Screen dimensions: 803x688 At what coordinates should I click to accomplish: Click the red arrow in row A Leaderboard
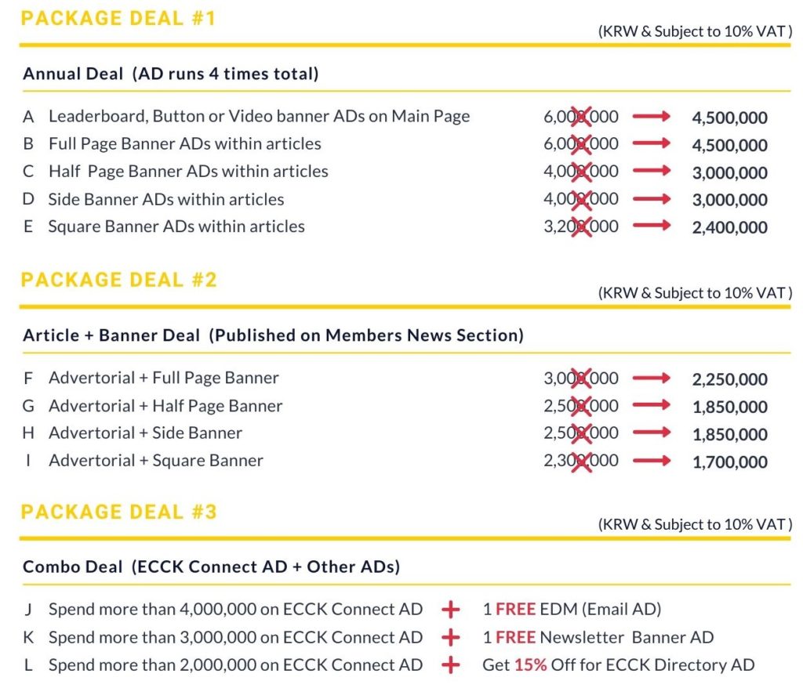click(652, 117)
